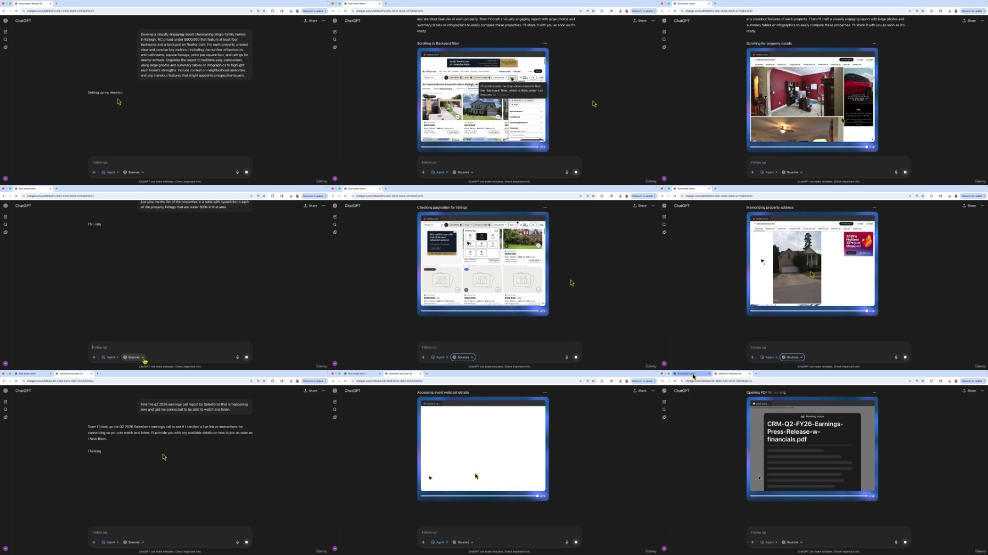The image size is (988, 555).
Task: Start a new chat in the "Setting up my desktop" view
Action: [x=5, y=32]
